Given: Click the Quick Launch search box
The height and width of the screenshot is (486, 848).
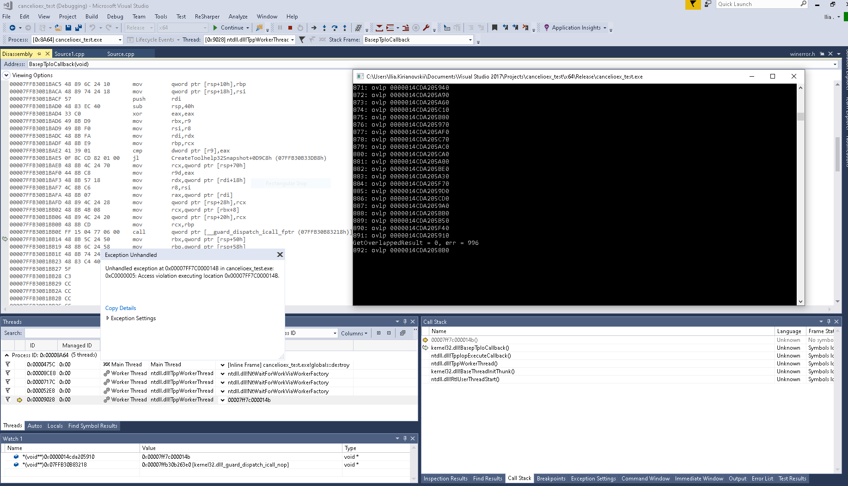Looking at the screenshot, I should click(763, 4).
